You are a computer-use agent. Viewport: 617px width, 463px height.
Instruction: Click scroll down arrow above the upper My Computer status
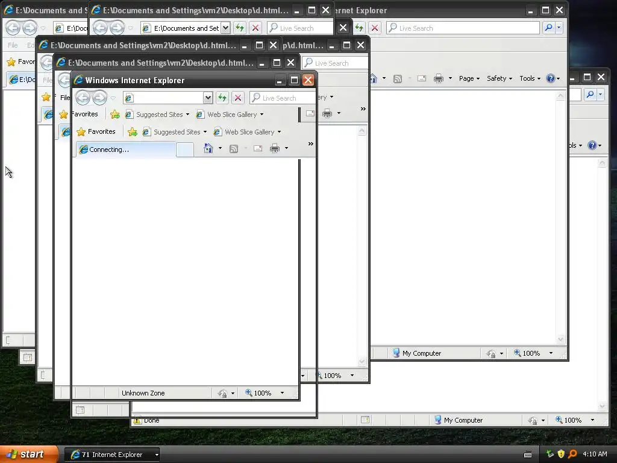click(560, 339)
